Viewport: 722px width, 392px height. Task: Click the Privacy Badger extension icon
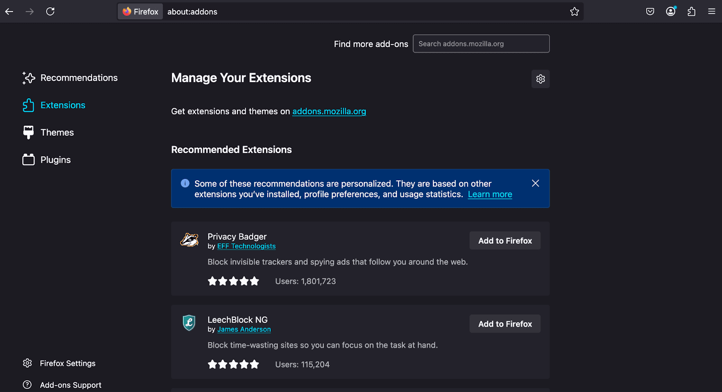tap(189, 240)
